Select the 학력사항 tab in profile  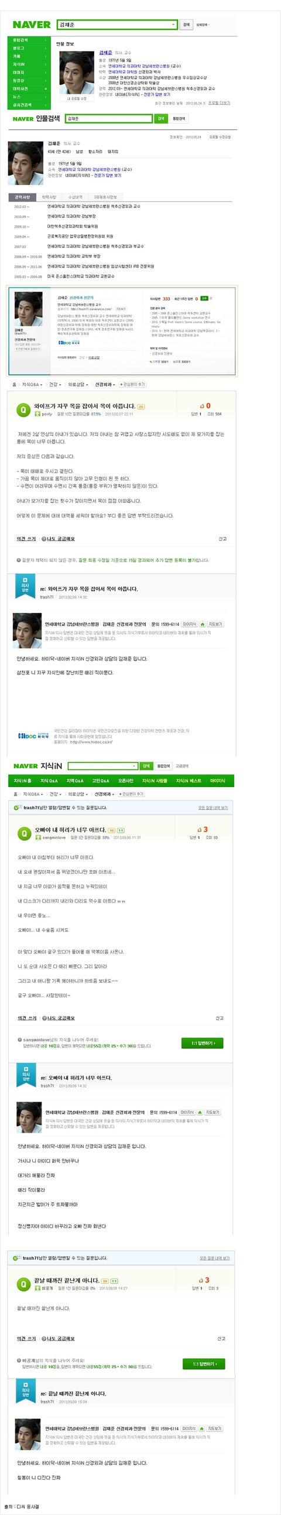[x=49, y=197]
